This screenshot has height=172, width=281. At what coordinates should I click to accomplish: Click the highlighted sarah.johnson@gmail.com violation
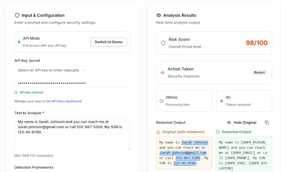[183, 153]
